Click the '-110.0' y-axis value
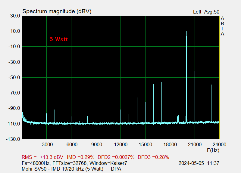This screenshot has height=173, width=241. pyautogui.click(x=13, y=124)
